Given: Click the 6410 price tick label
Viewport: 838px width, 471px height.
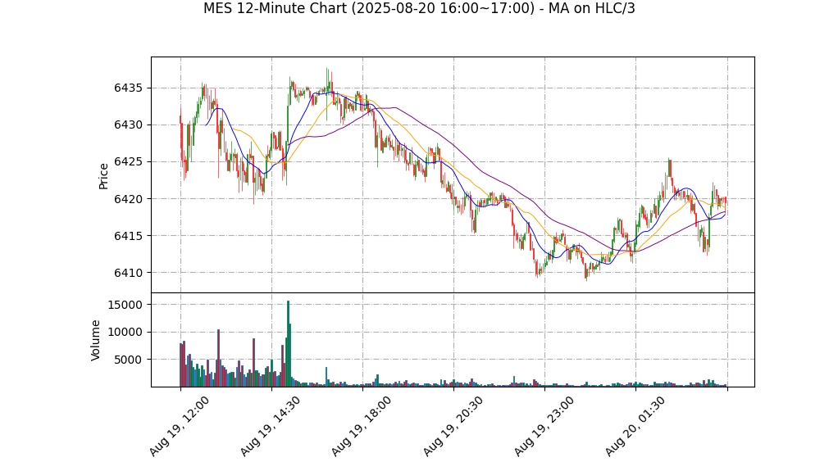Looking at the screenshot, I should pyautogui.click(x=128, y=273).
